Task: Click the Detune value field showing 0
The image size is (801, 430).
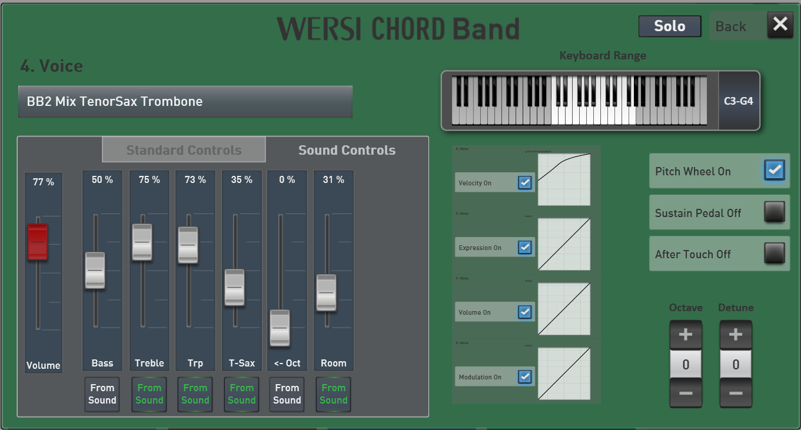Action: point(736,365)
